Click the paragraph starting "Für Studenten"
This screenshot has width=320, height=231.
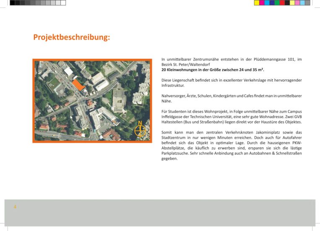[x=232, y=117]
